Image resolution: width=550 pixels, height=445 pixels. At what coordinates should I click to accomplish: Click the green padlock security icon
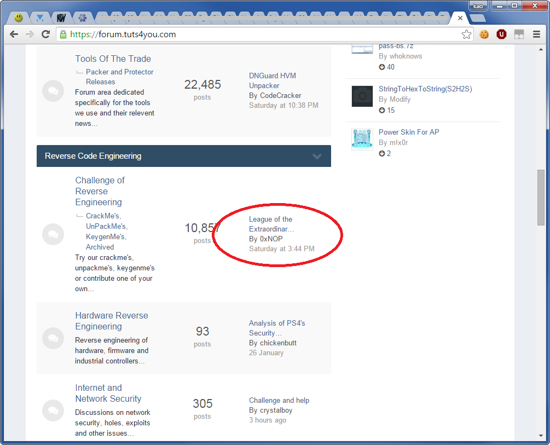63,34
